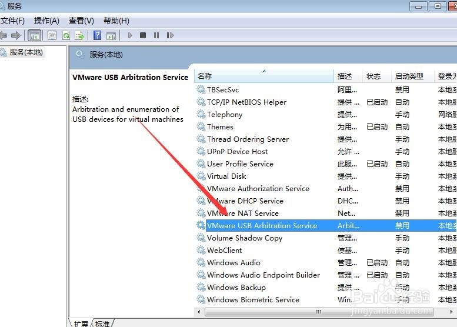The width and height of the screenshot is (457, 327).
Task: Click gear icon beside Thread Ordering Server
Action: coord(201,139)
